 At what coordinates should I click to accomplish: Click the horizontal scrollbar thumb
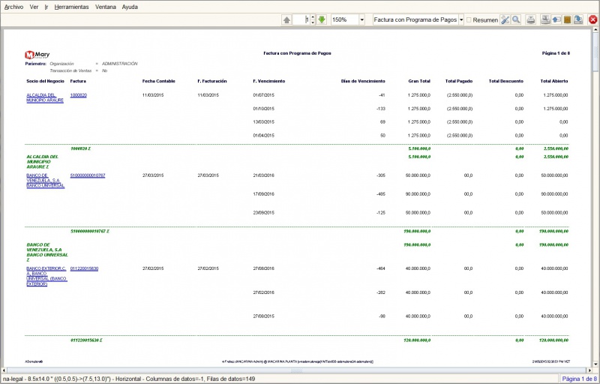pyautogui.click(x=296, y=370)
